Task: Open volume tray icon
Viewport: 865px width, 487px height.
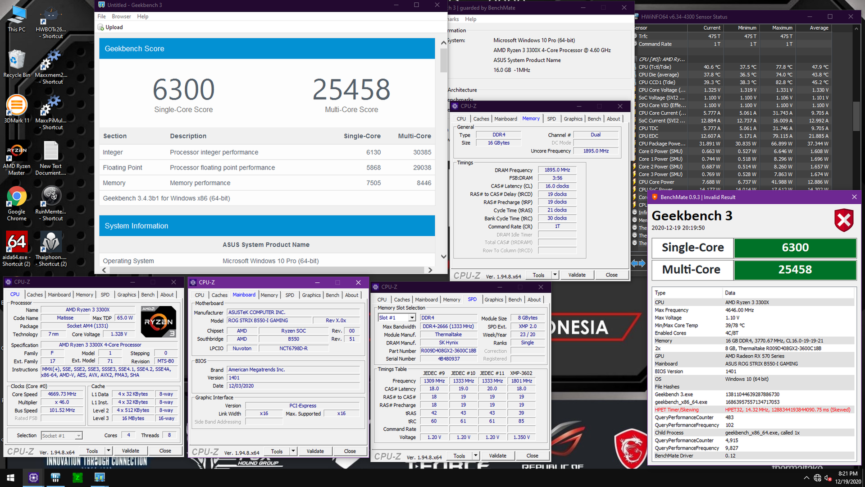Action: pyautogui.click(x=828, y=478)
